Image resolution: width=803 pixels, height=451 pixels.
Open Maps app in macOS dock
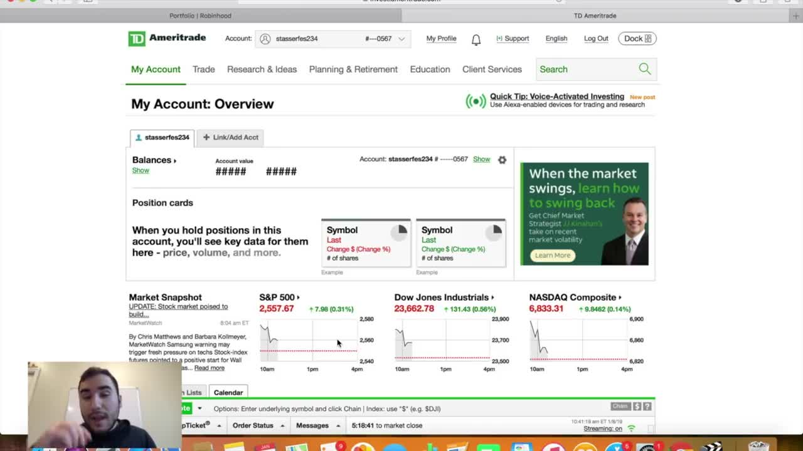point(298,447)
